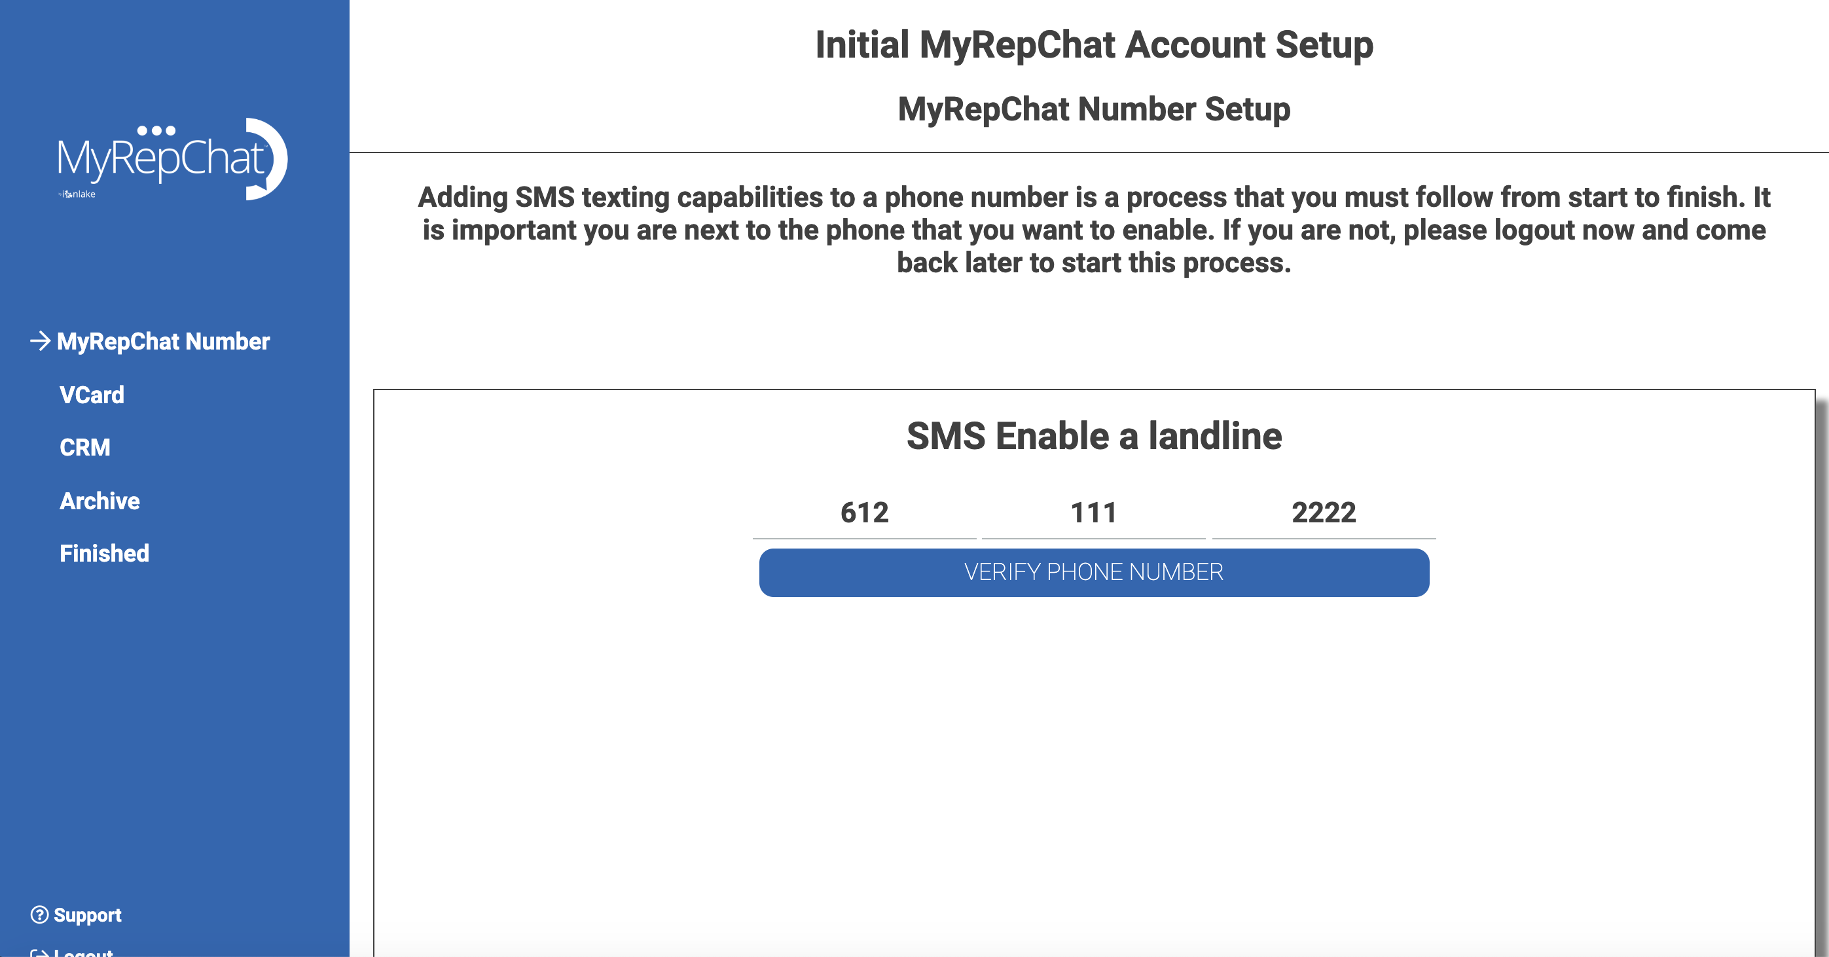Open the Archive sidebar item
1829x957 pixels.
[100, 501]
